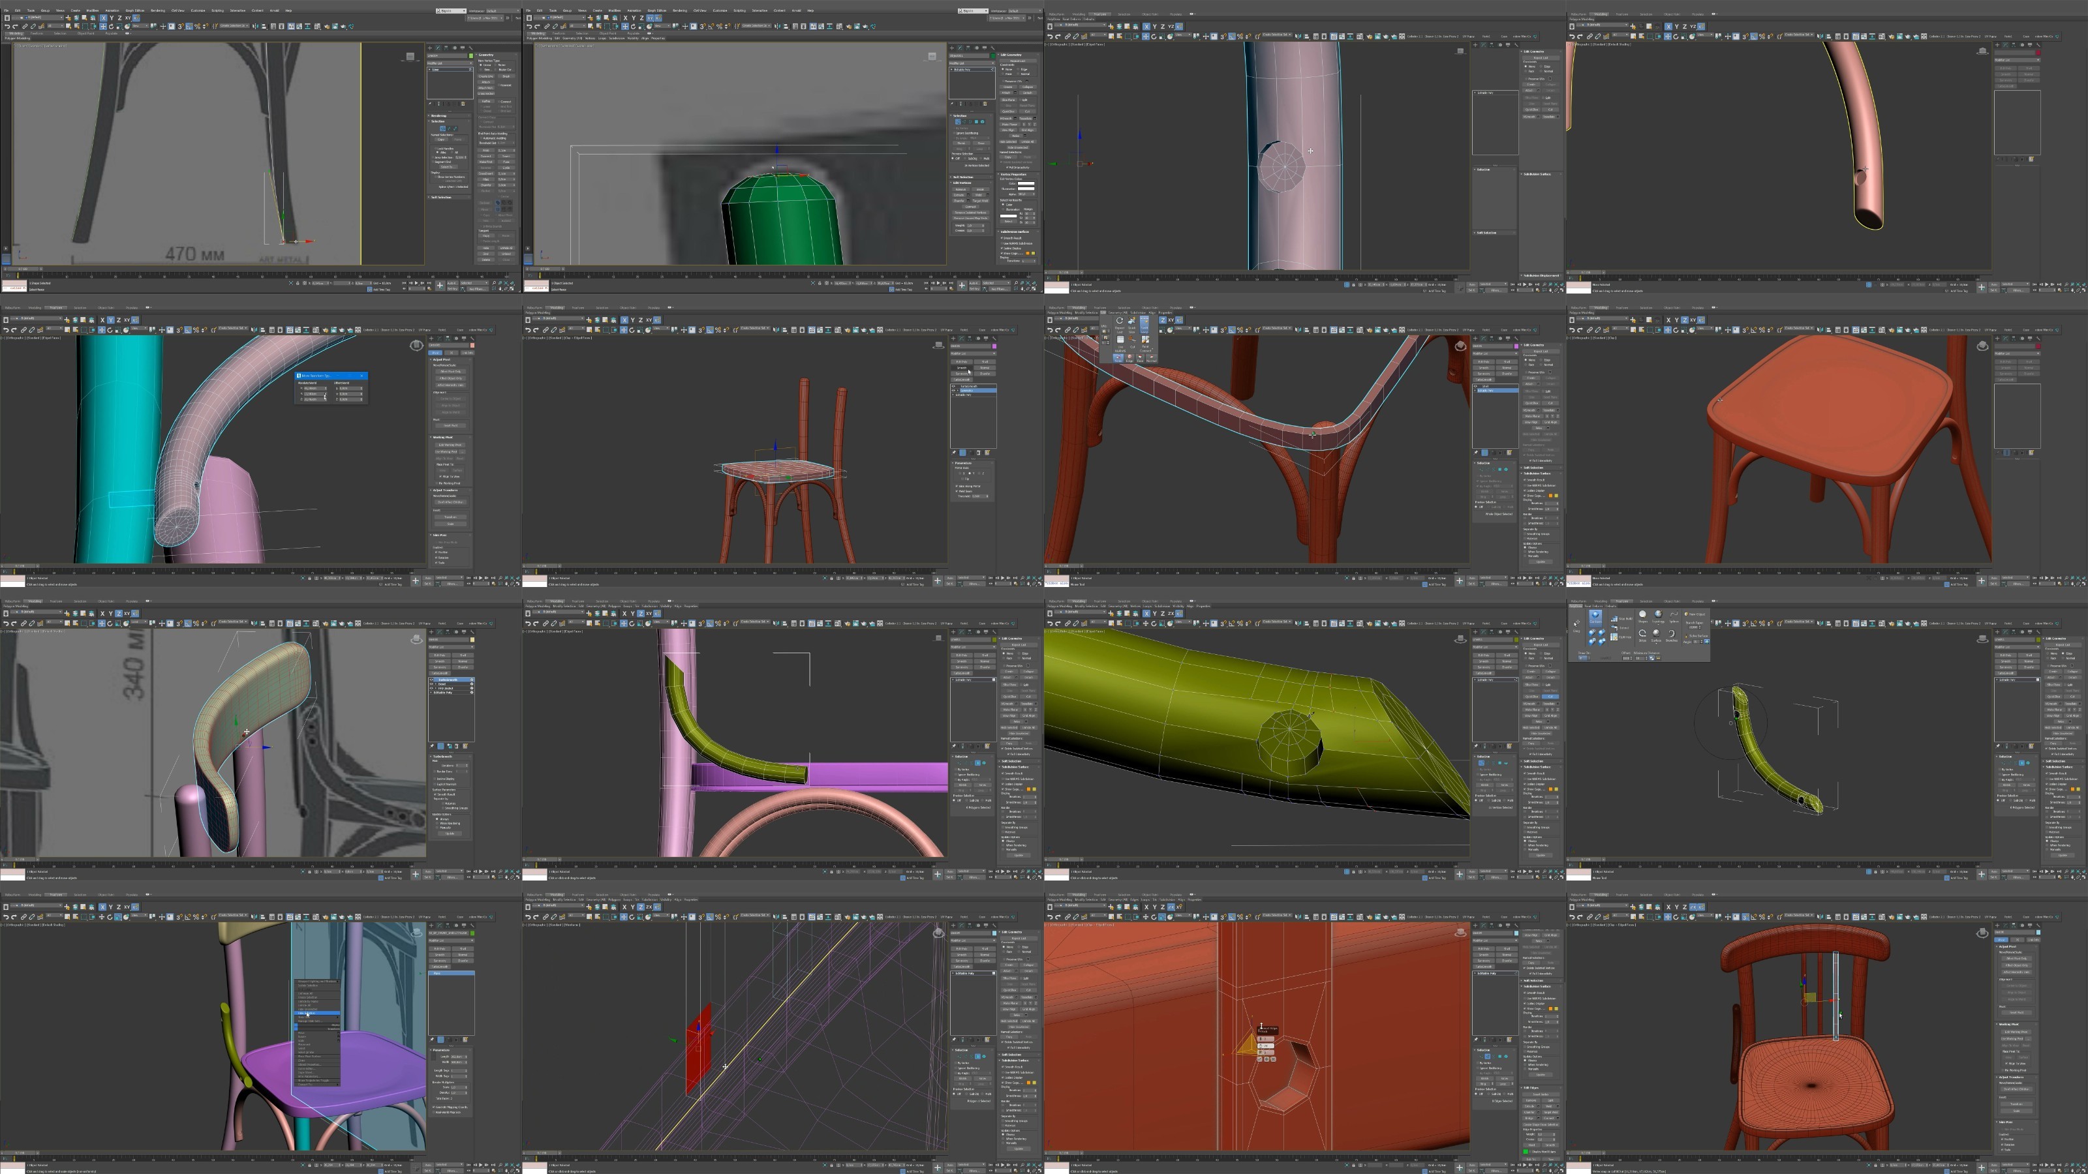Screen dimensions: 2088x1174
Task: Click Undo in the 470 мм blueprint window
Action: pyautogui.click(x=7, y=27)
